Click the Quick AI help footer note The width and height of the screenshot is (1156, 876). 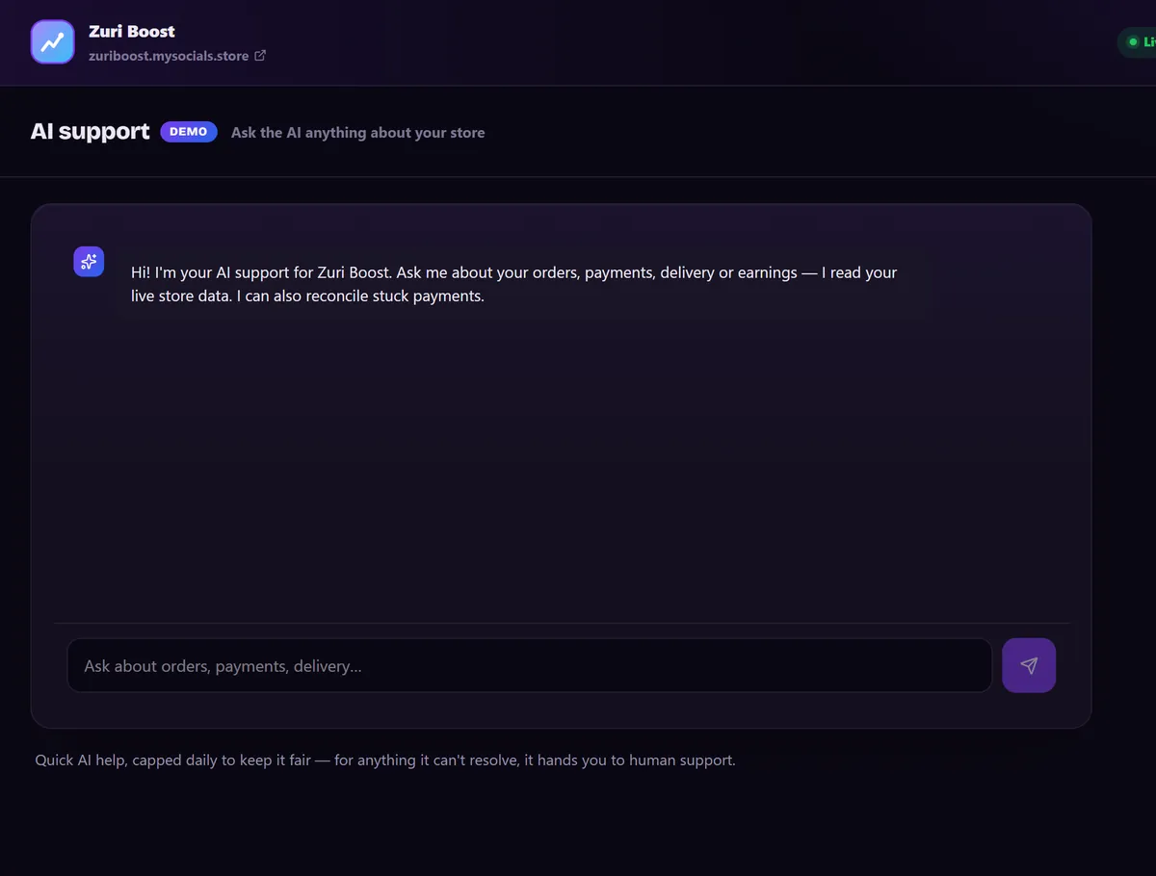tap(385, 760)
